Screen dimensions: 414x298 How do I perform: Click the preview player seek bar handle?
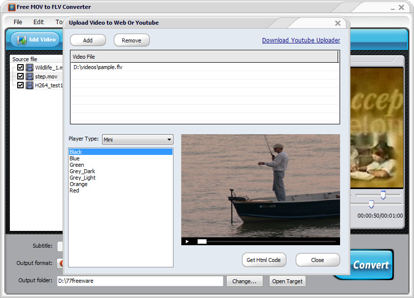(202, 241)
